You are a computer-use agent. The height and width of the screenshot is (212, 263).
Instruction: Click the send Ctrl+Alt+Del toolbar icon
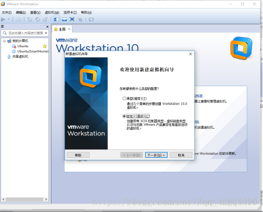pos(19,20)
